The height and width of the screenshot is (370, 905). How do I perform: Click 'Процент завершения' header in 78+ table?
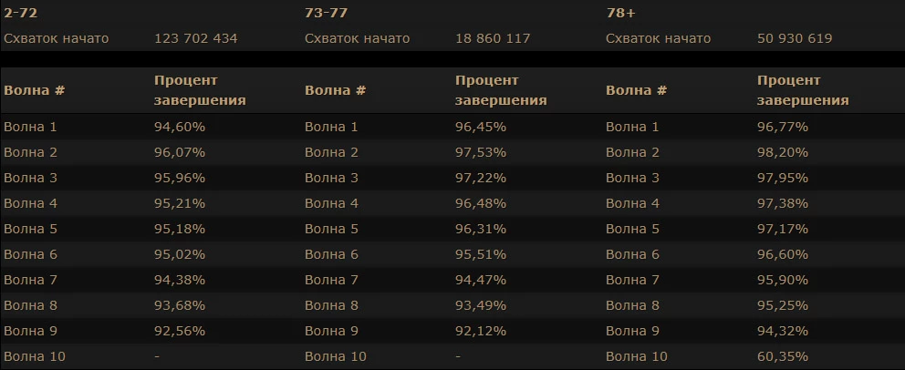[x=803, y=90]
